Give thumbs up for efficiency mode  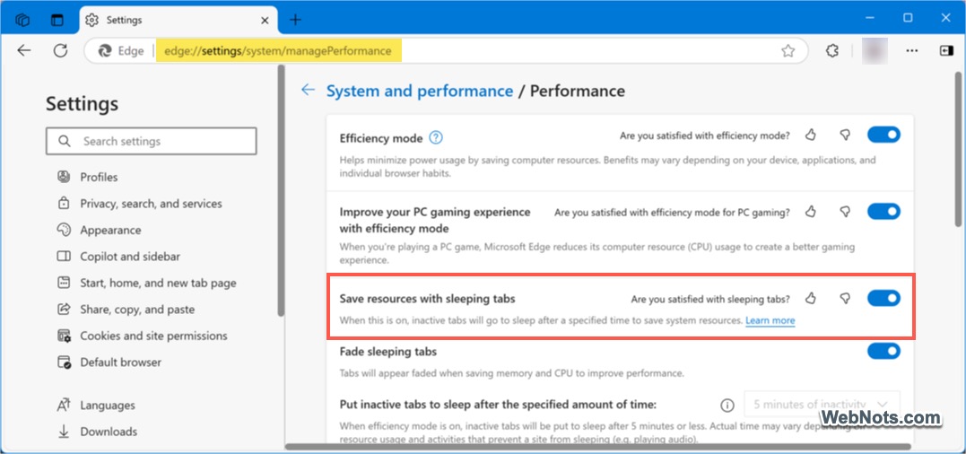811,135
